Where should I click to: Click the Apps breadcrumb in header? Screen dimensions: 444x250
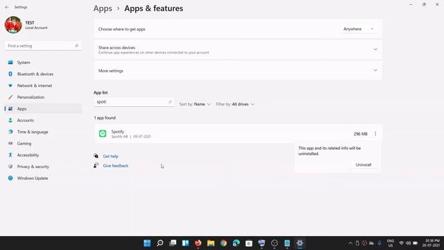click(x=103, y=8)
